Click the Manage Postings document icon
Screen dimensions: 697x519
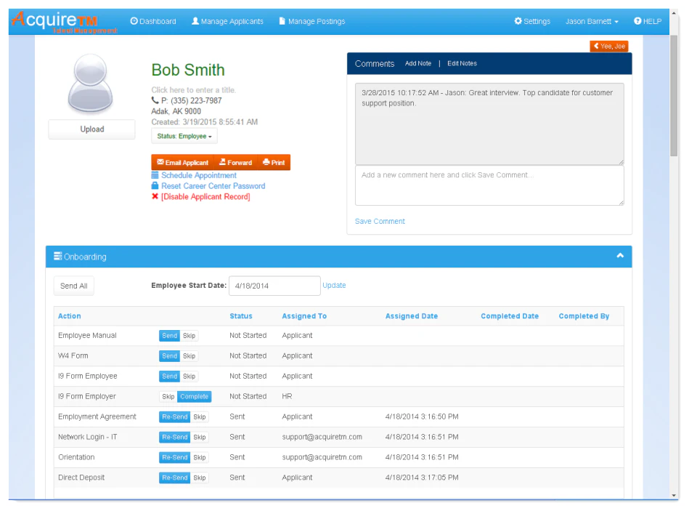pos(282,21)
